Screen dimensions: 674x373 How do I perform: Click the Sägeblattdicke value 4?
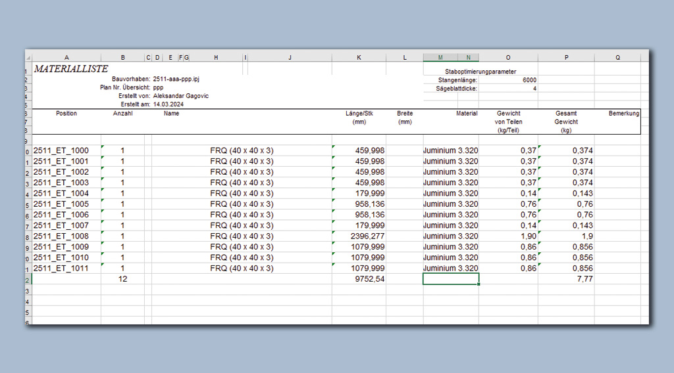point(534,88)
